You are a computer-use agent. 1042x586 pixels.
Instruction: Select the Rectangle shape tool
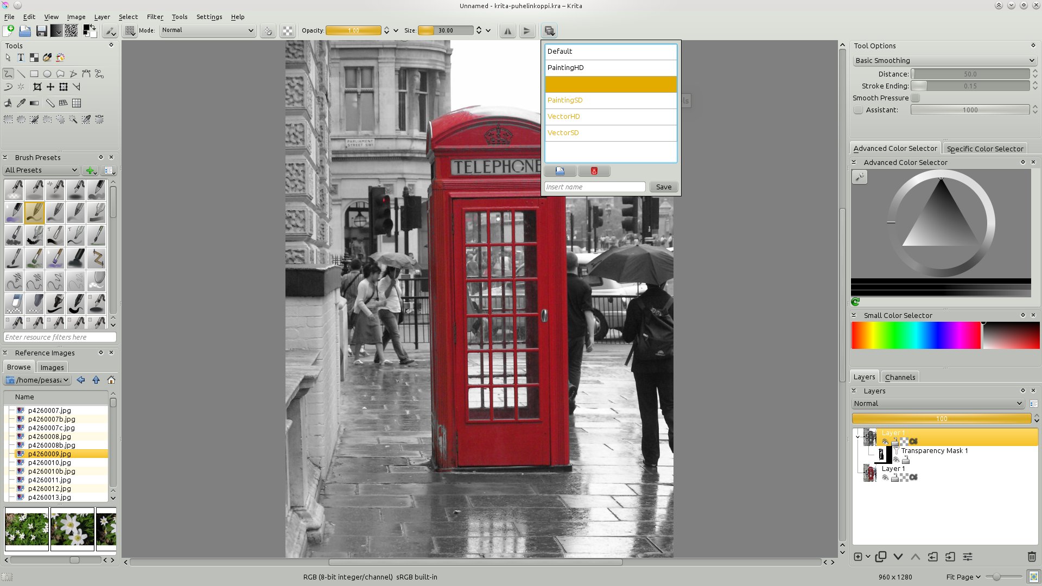pos(34,74)
